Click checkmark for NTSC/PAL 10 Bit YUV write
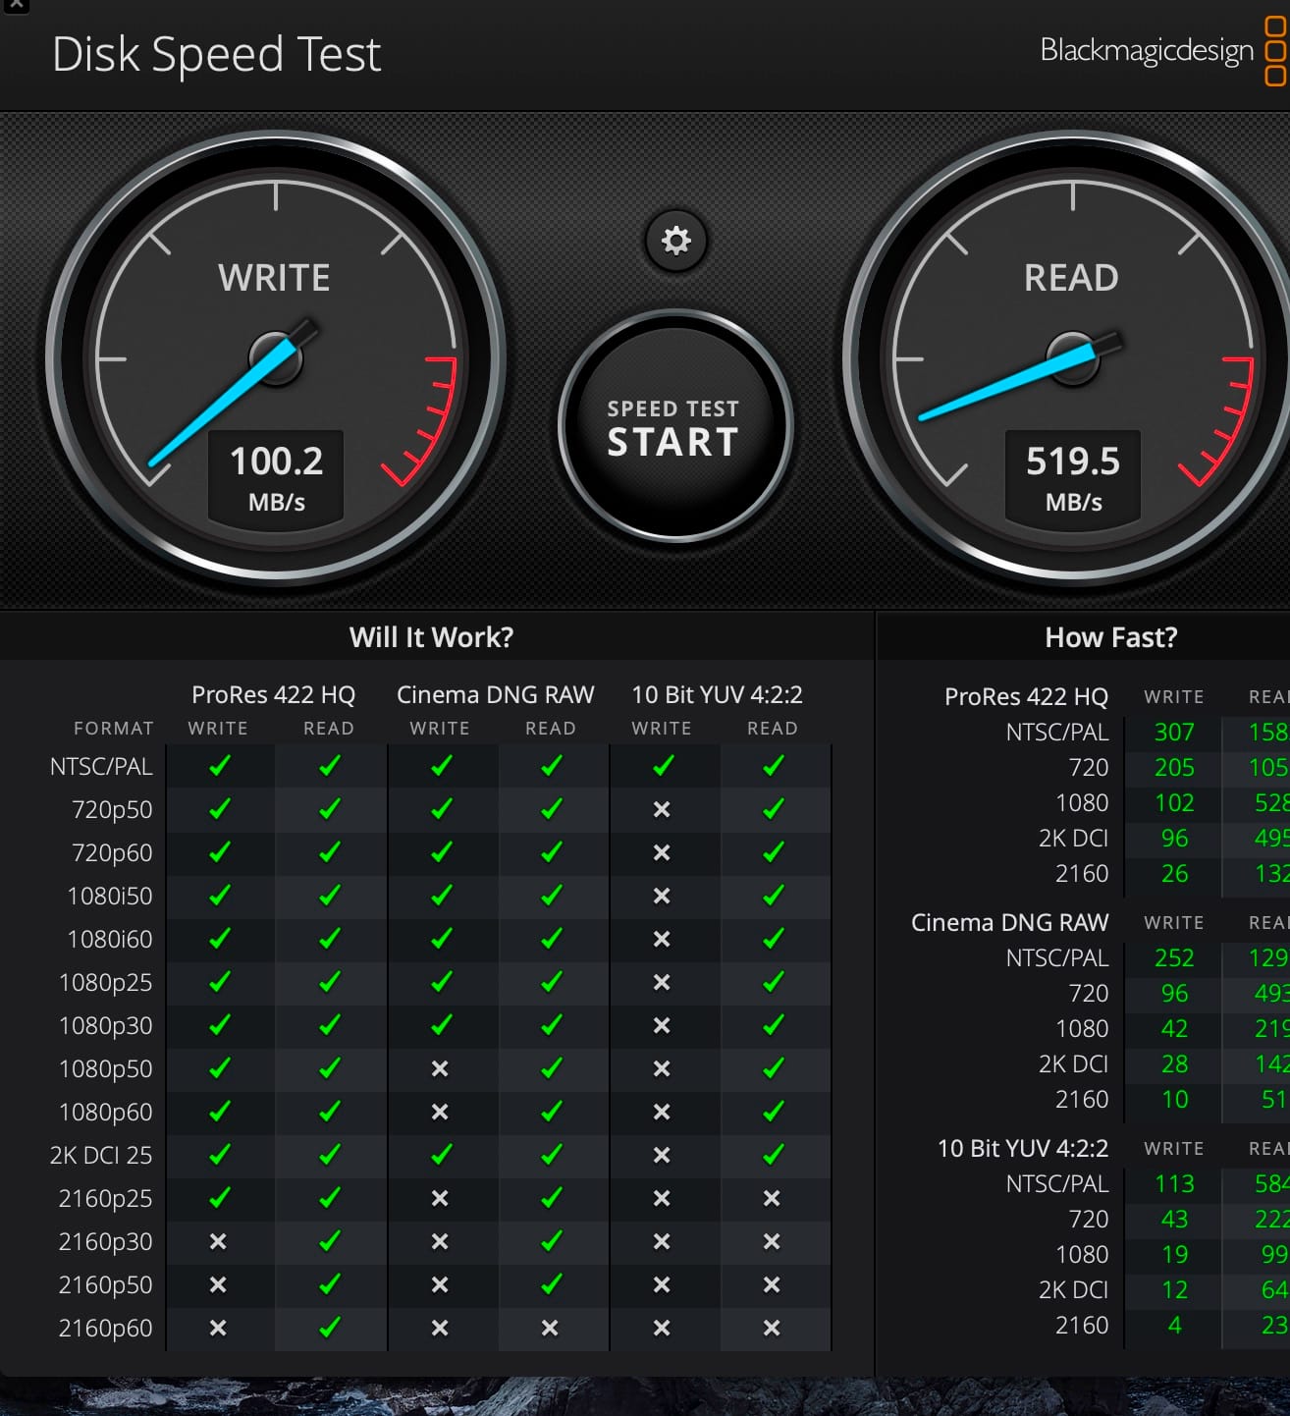 click(664, 766)
